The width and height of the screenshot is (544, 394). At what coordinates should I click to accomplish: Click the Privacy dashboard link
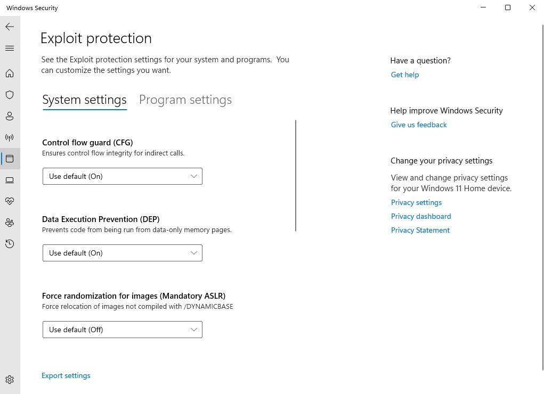421,216
